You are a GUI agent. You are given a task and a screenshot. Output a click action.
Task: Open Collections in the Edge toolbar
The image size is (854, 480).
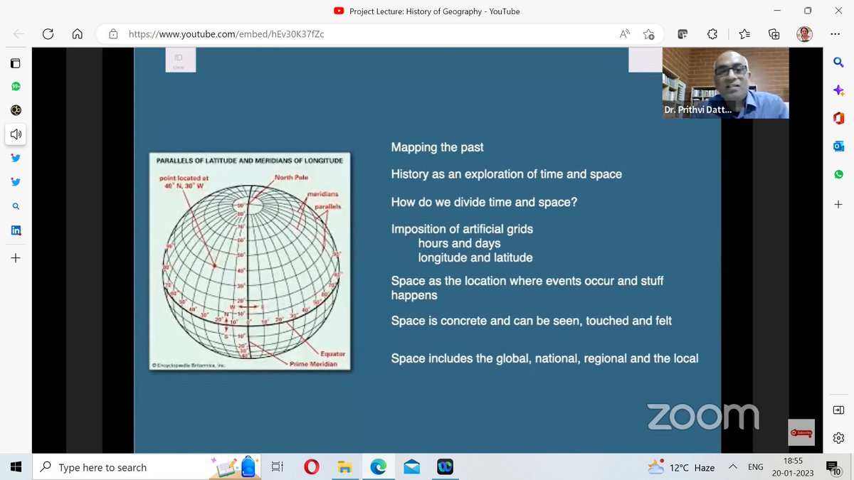tap(773, 33)
